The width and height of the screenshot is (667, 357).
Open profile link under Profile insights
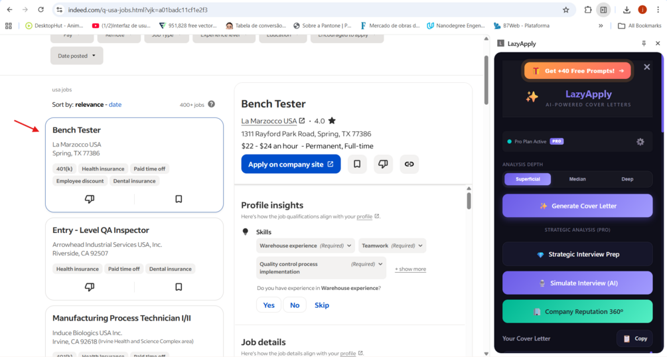(368, 216)
